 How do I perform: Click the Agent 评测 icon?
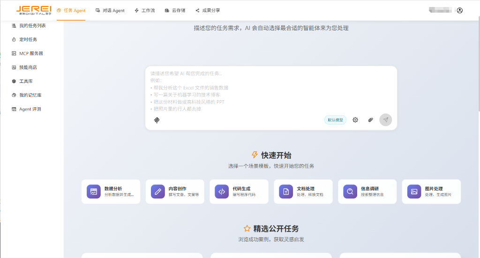coord(14,109)
